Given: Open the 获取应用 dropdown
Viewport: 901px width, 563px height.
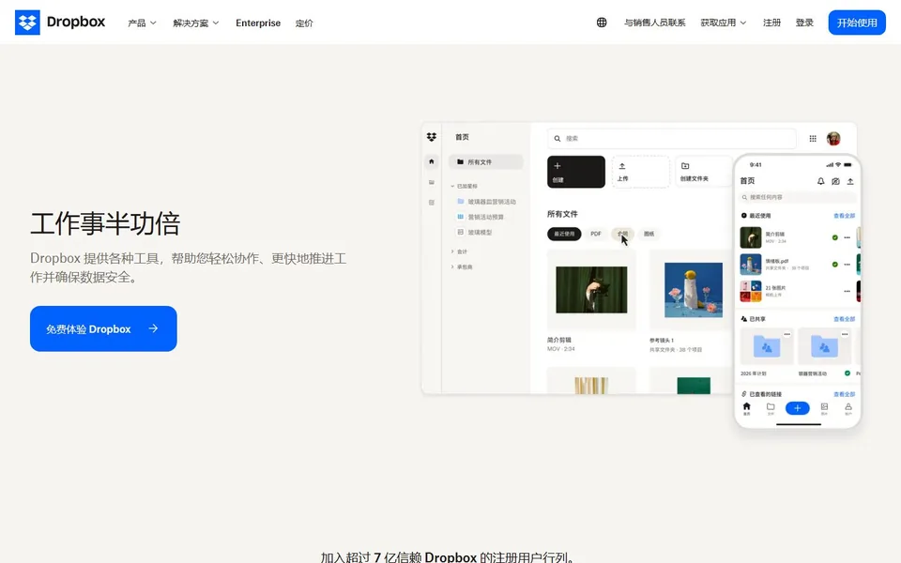Looking at the screenshot, I should click(724, 23).
